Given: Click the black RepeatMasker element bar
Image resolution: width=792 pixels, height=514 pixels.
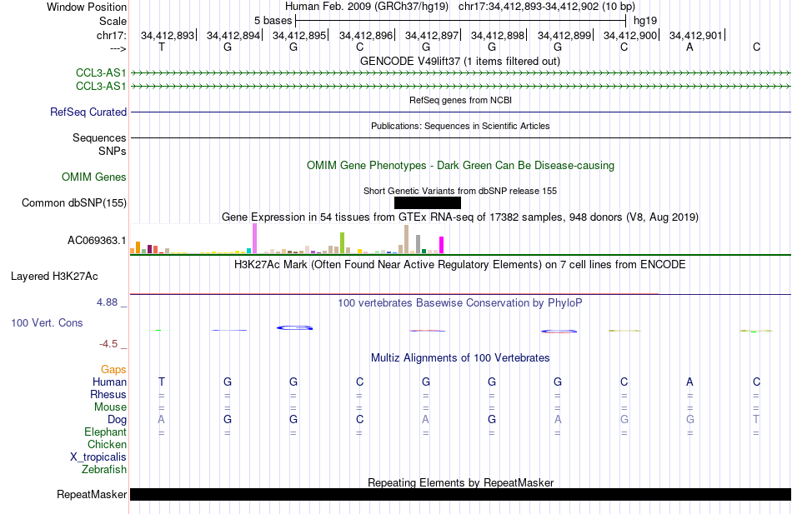Looking at the screenshot, I should coord(460,494).
